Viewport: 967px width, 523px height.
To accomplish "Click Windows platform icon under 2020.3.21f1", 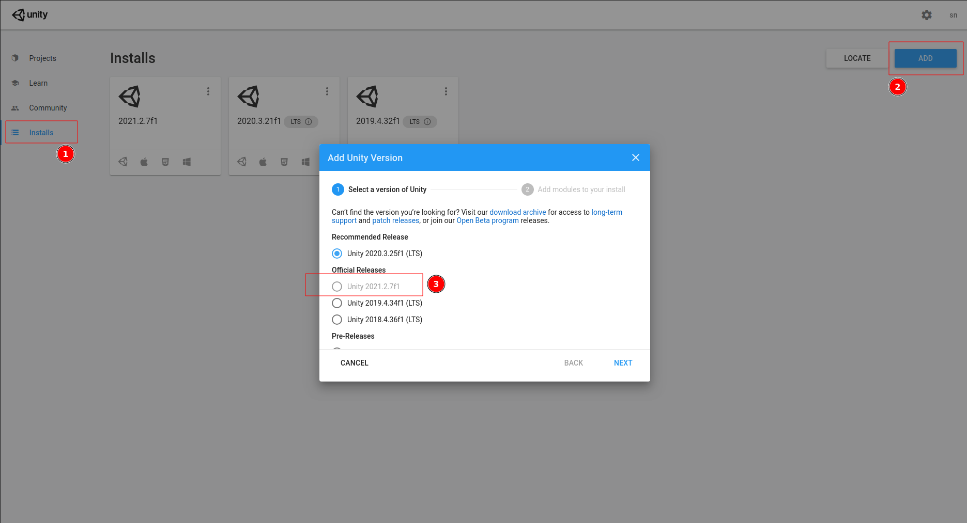I will click(x=305, y=162).
